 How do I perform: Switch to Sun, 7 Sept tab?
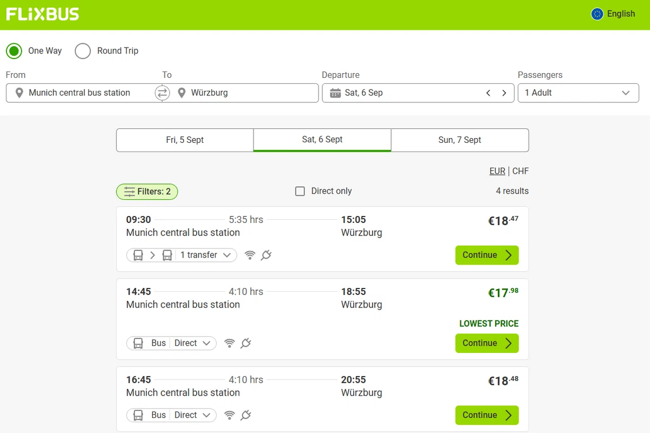[x=460, y=140]
